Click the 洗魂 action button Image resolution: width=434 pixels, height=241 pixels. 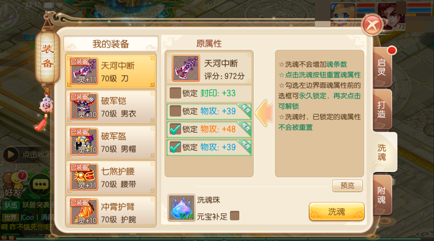click(x=336, y=212)
